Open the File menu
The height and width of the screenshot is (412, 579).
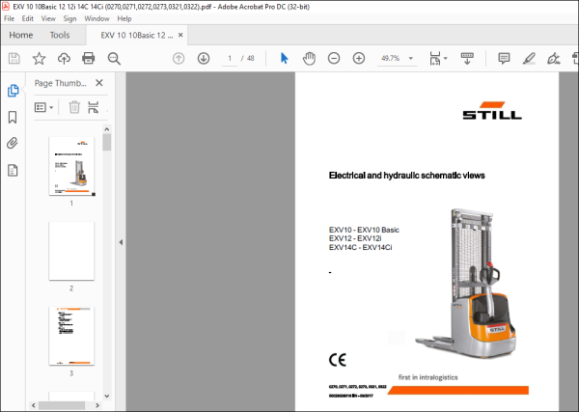pos(10,18)
